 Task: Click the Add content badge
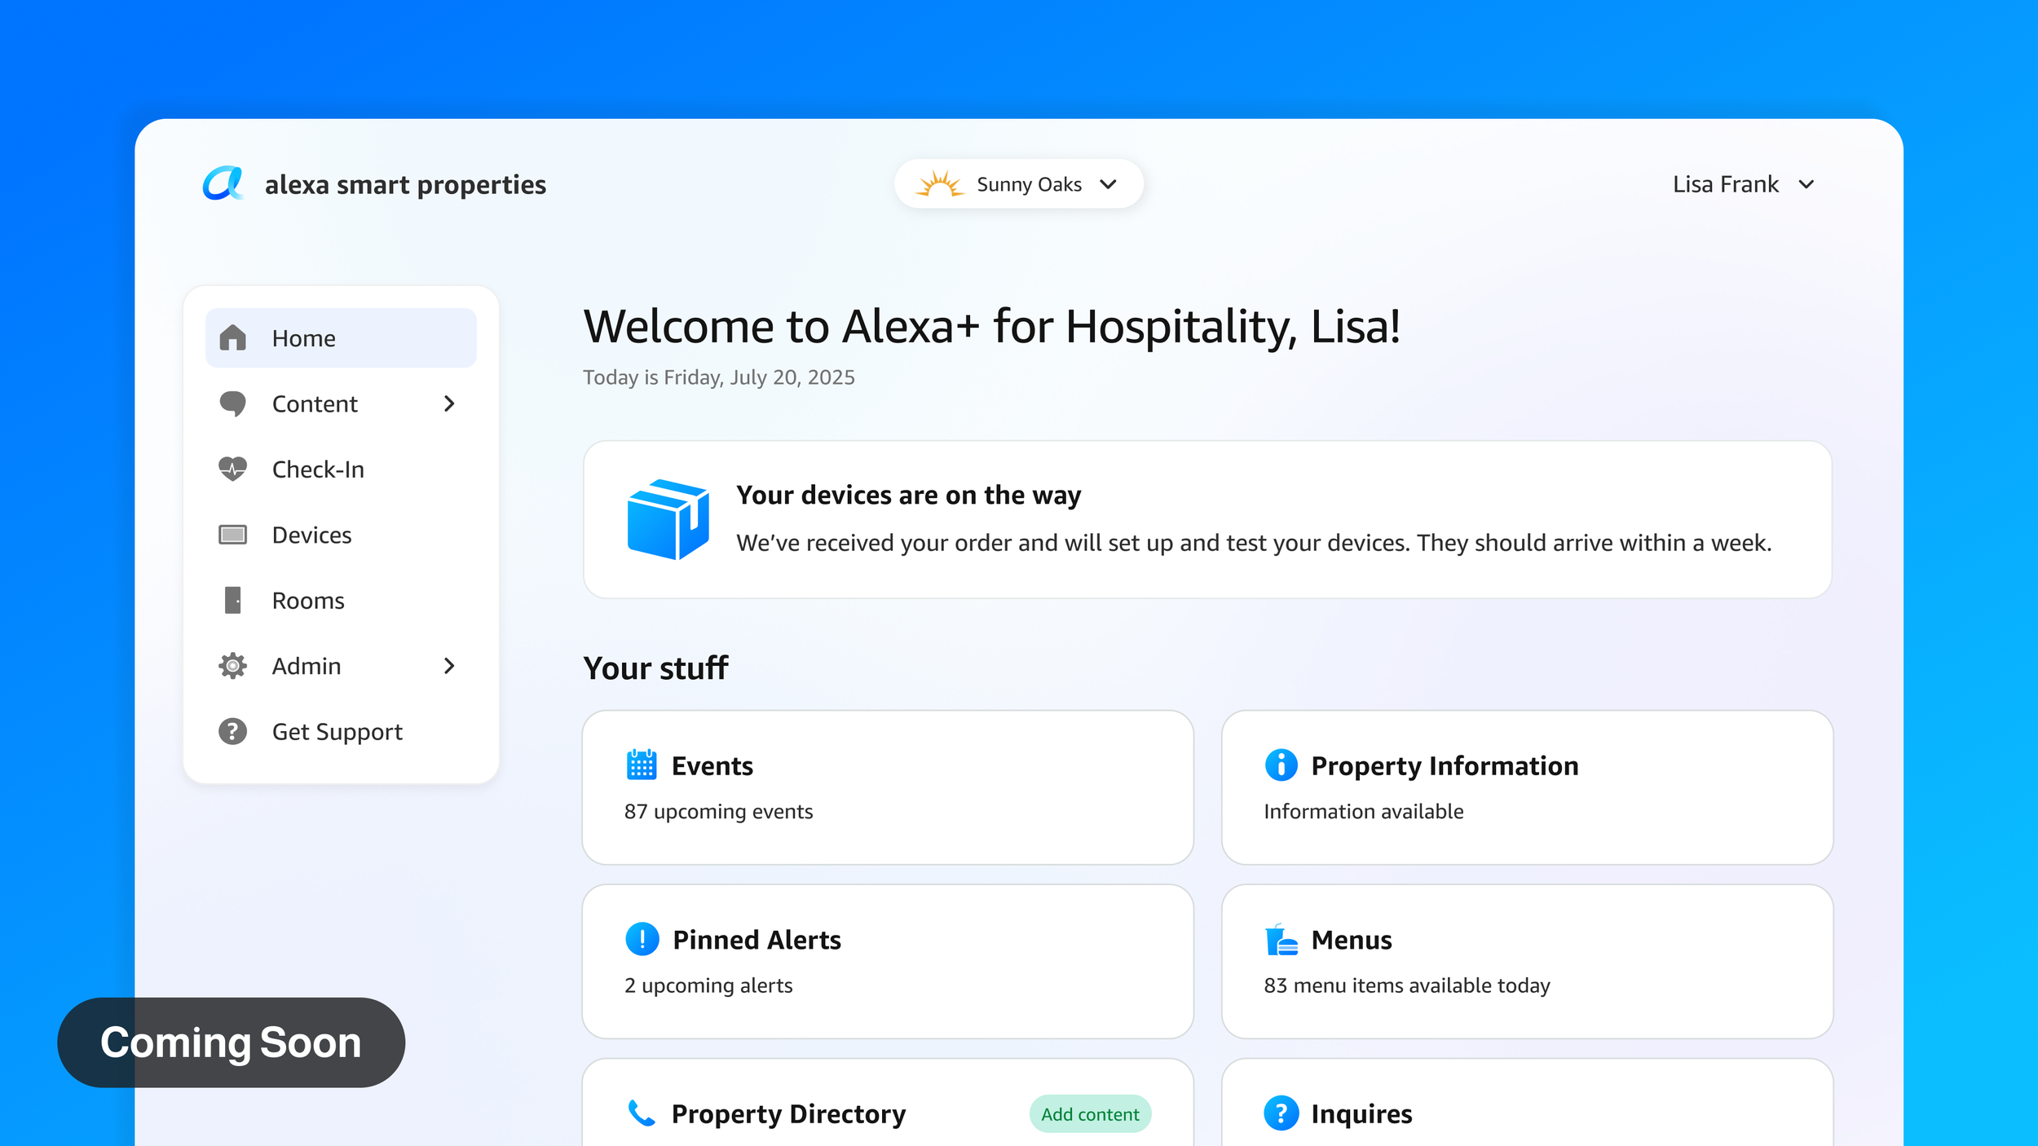(1090, 1113)
